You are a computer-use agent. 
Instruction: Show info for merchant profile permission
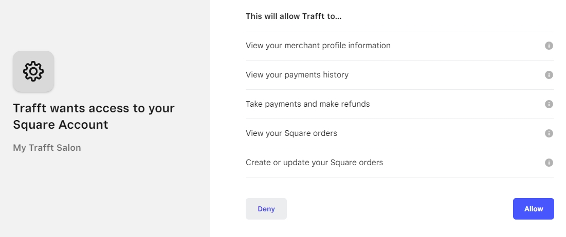(x=549, y=46)
